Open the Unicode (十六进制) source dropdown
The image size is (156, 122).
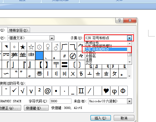(129, 101)
